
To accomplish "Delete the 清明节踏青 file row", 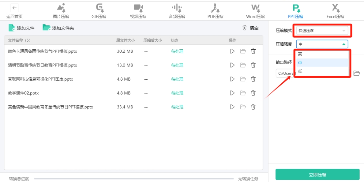I will pyautogui.click(x=253, y=65).
